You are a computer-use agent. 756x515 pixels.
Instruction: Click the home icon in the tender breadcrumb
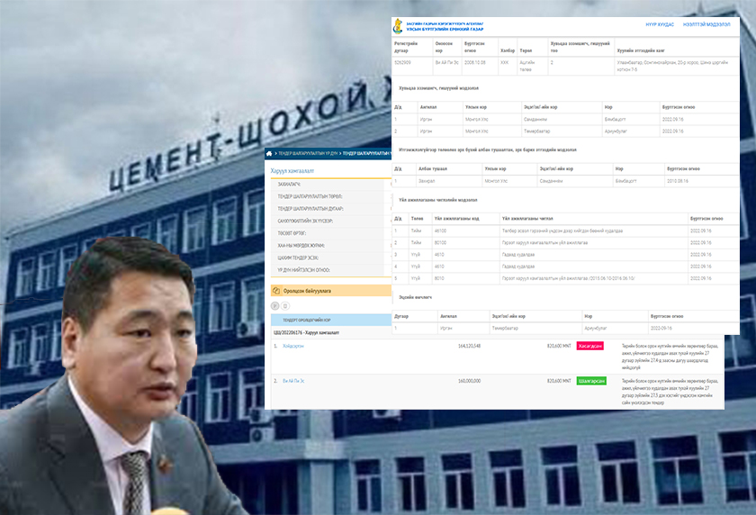(269, 153)
